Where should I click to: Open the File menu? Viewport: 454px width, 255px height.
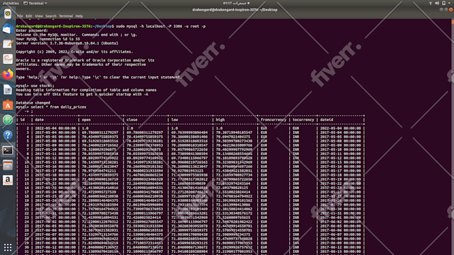coord(20,16)
